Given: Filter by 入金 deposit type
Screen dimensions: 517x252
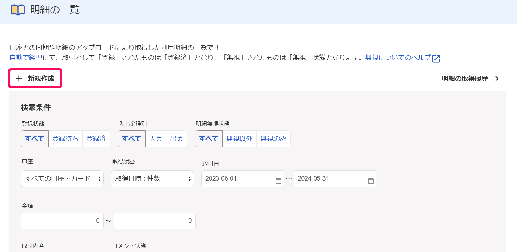Looking at the screenshot, I should (x=156, y=139).
